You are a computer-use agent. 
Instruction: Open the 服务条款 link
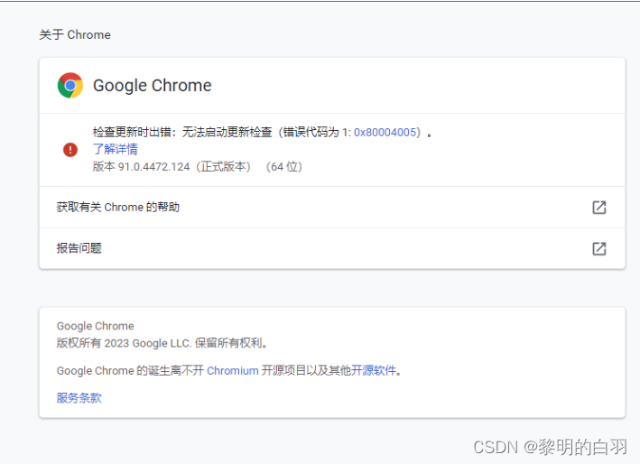[x=79, y=398]
